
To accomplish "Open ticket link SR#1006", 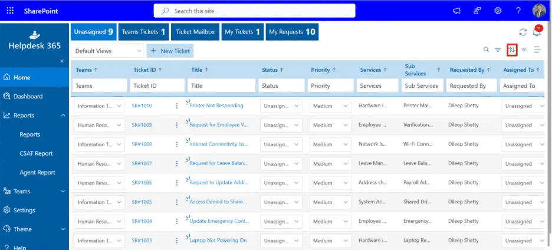I will [142, 183].
